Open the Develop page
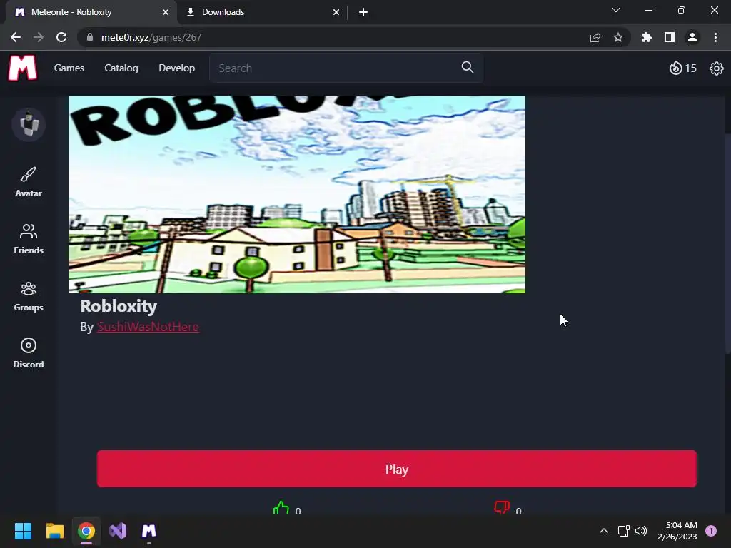The width and height of the screenshot is (731, 548). click(177, 68)
